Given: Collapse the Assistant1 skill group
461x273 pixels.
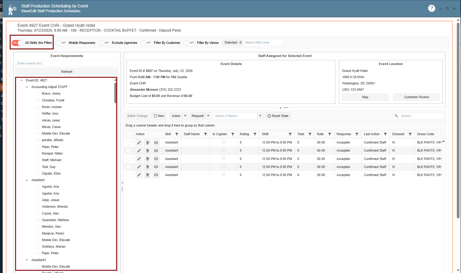Looking at the screenshot, I should [x=27, y=260].
